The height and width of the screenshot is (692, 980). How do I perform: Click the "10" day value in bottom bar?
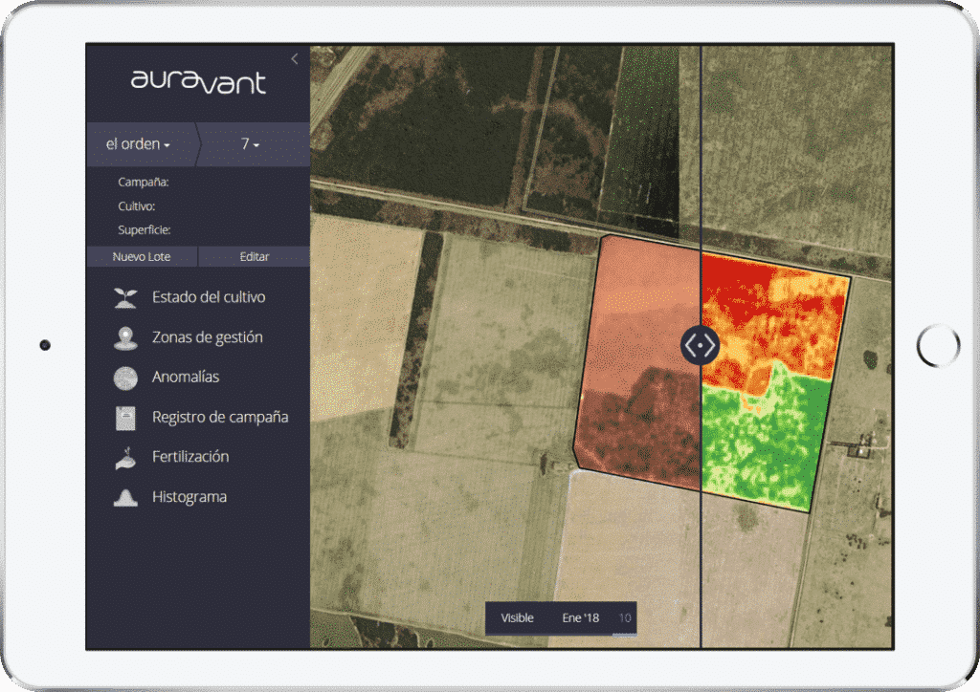click(x=624, y=618)
